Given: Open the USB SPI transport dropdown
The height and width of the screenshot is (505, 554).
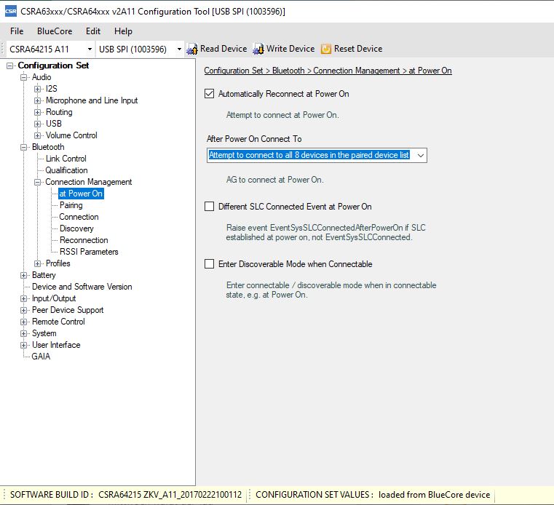Looking at the screenshot, I should coord(179,49).
